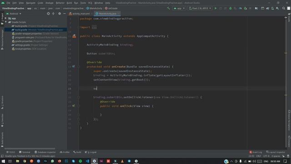Open the AVD Manager phone icon
This screenshot has width=291, height=164.
(272, 8)
